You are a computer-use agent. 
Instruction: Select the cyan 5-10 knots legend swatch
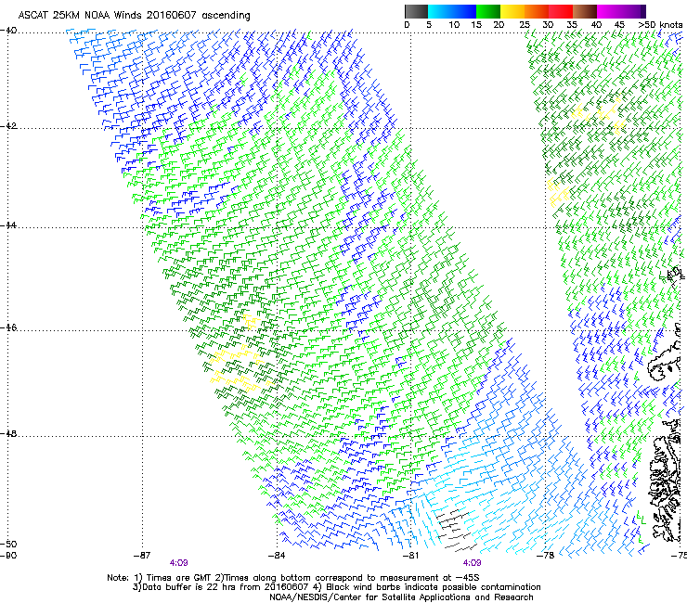point(439,11)
